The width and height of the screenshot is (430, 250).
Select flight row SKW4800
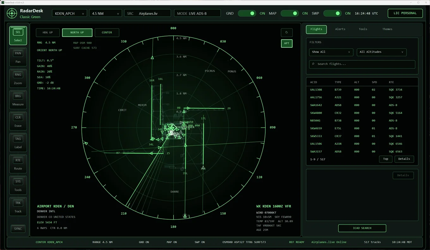click(362, 113)
